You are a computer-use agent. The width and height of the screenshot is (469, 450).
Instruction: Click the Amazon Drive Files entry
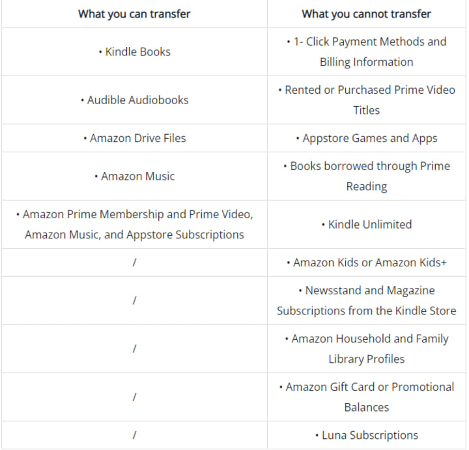(x=134, y=138)
